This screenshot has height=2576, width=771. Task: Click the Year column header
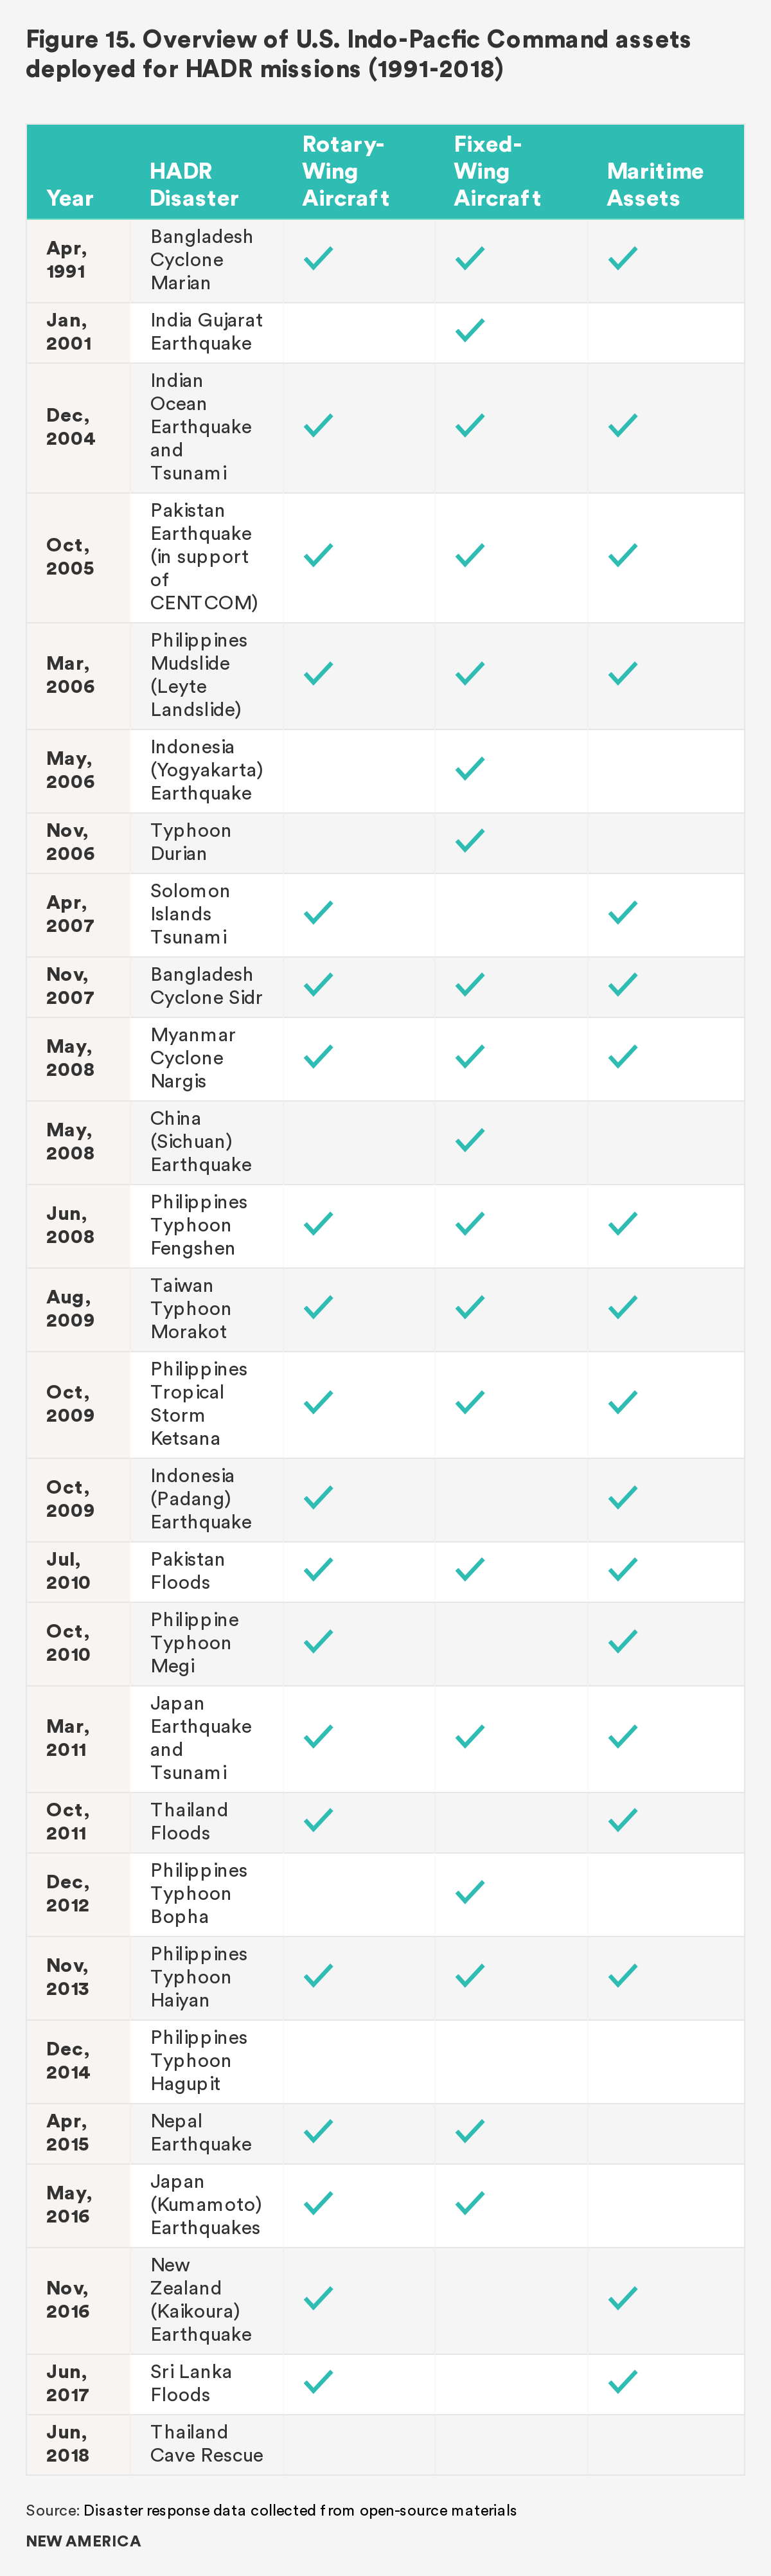coord(70,198)
